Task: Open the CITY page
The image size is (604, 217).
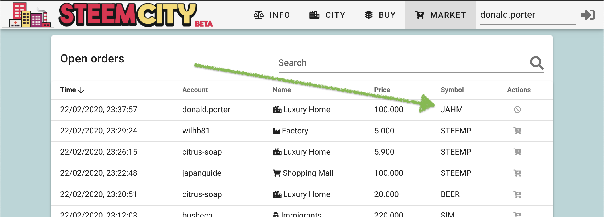Action: (327, 15)
